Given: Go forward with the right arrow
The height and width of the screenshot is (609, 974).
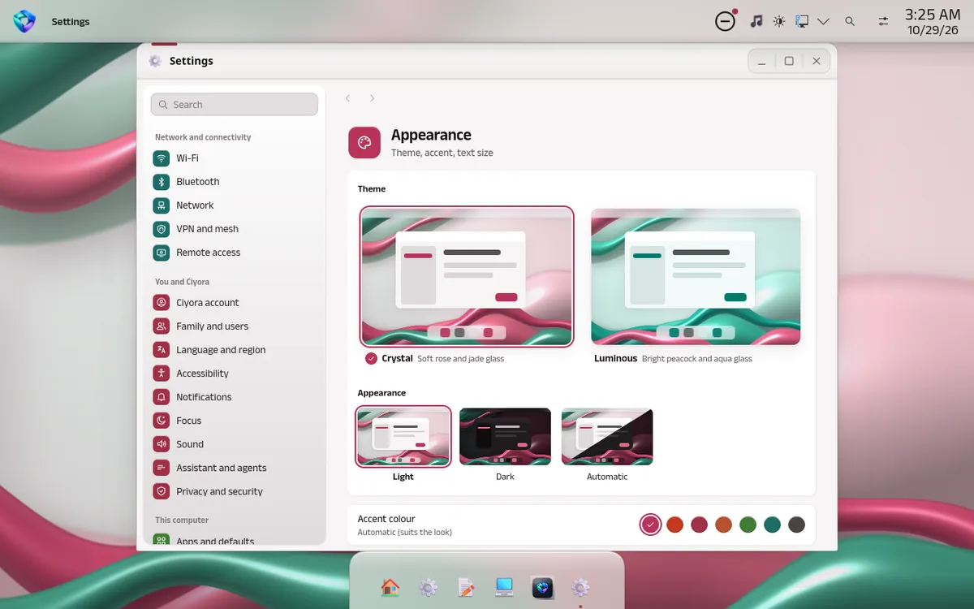Looking at the screenshot, I should (x=372, y=98).
